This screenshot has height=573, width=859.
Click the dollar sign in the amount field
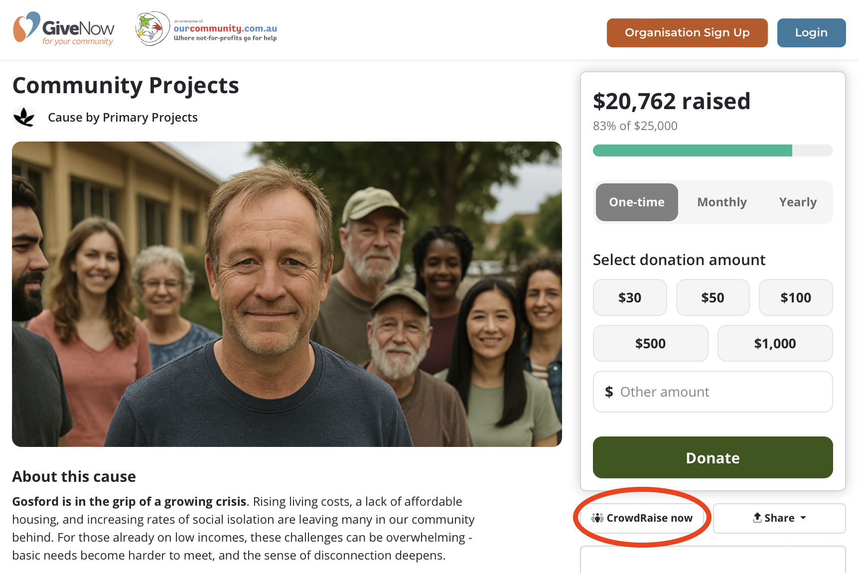609,392
